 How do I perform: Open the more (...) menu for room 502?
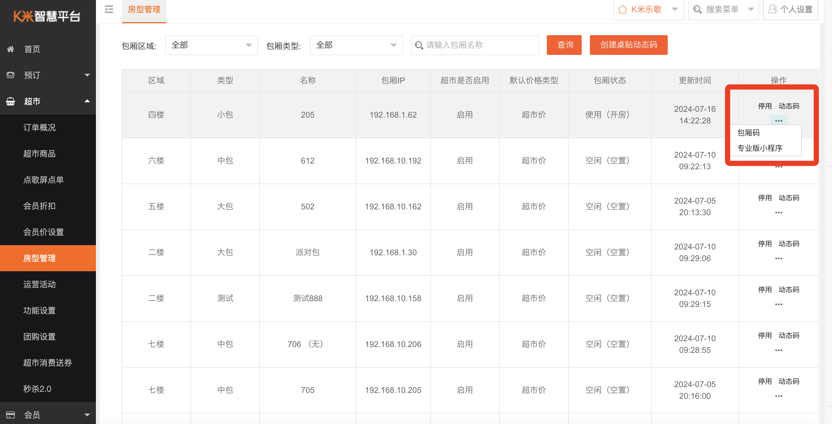(x=779, y=213)
